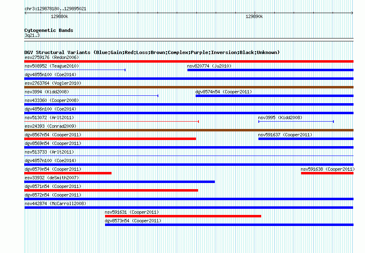Open nsv591638 (Cooper2011) variant
The height and width of the screenshot is (253, 365).
[x=328, y=169]
